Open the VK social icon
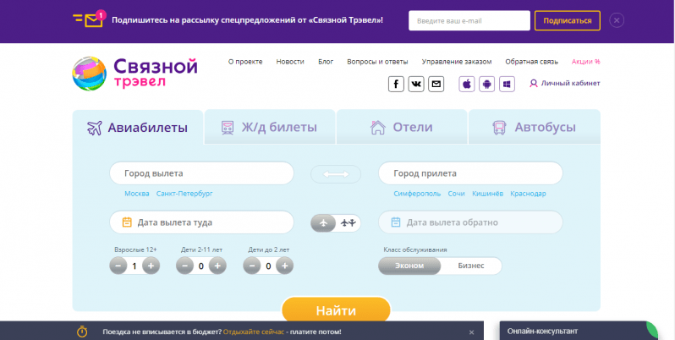The image size is (675, 340). [x=416, y=84]
